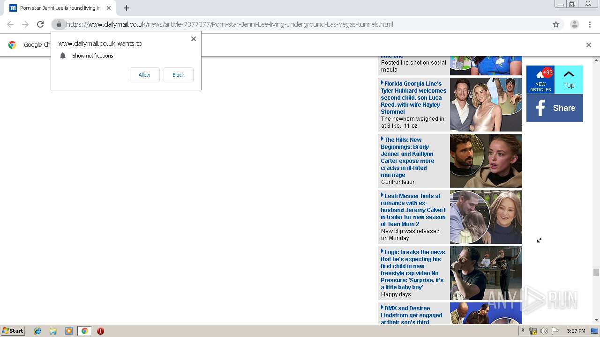Open the media player taskbar icon
600x337 pixels.
pos(69,331)
